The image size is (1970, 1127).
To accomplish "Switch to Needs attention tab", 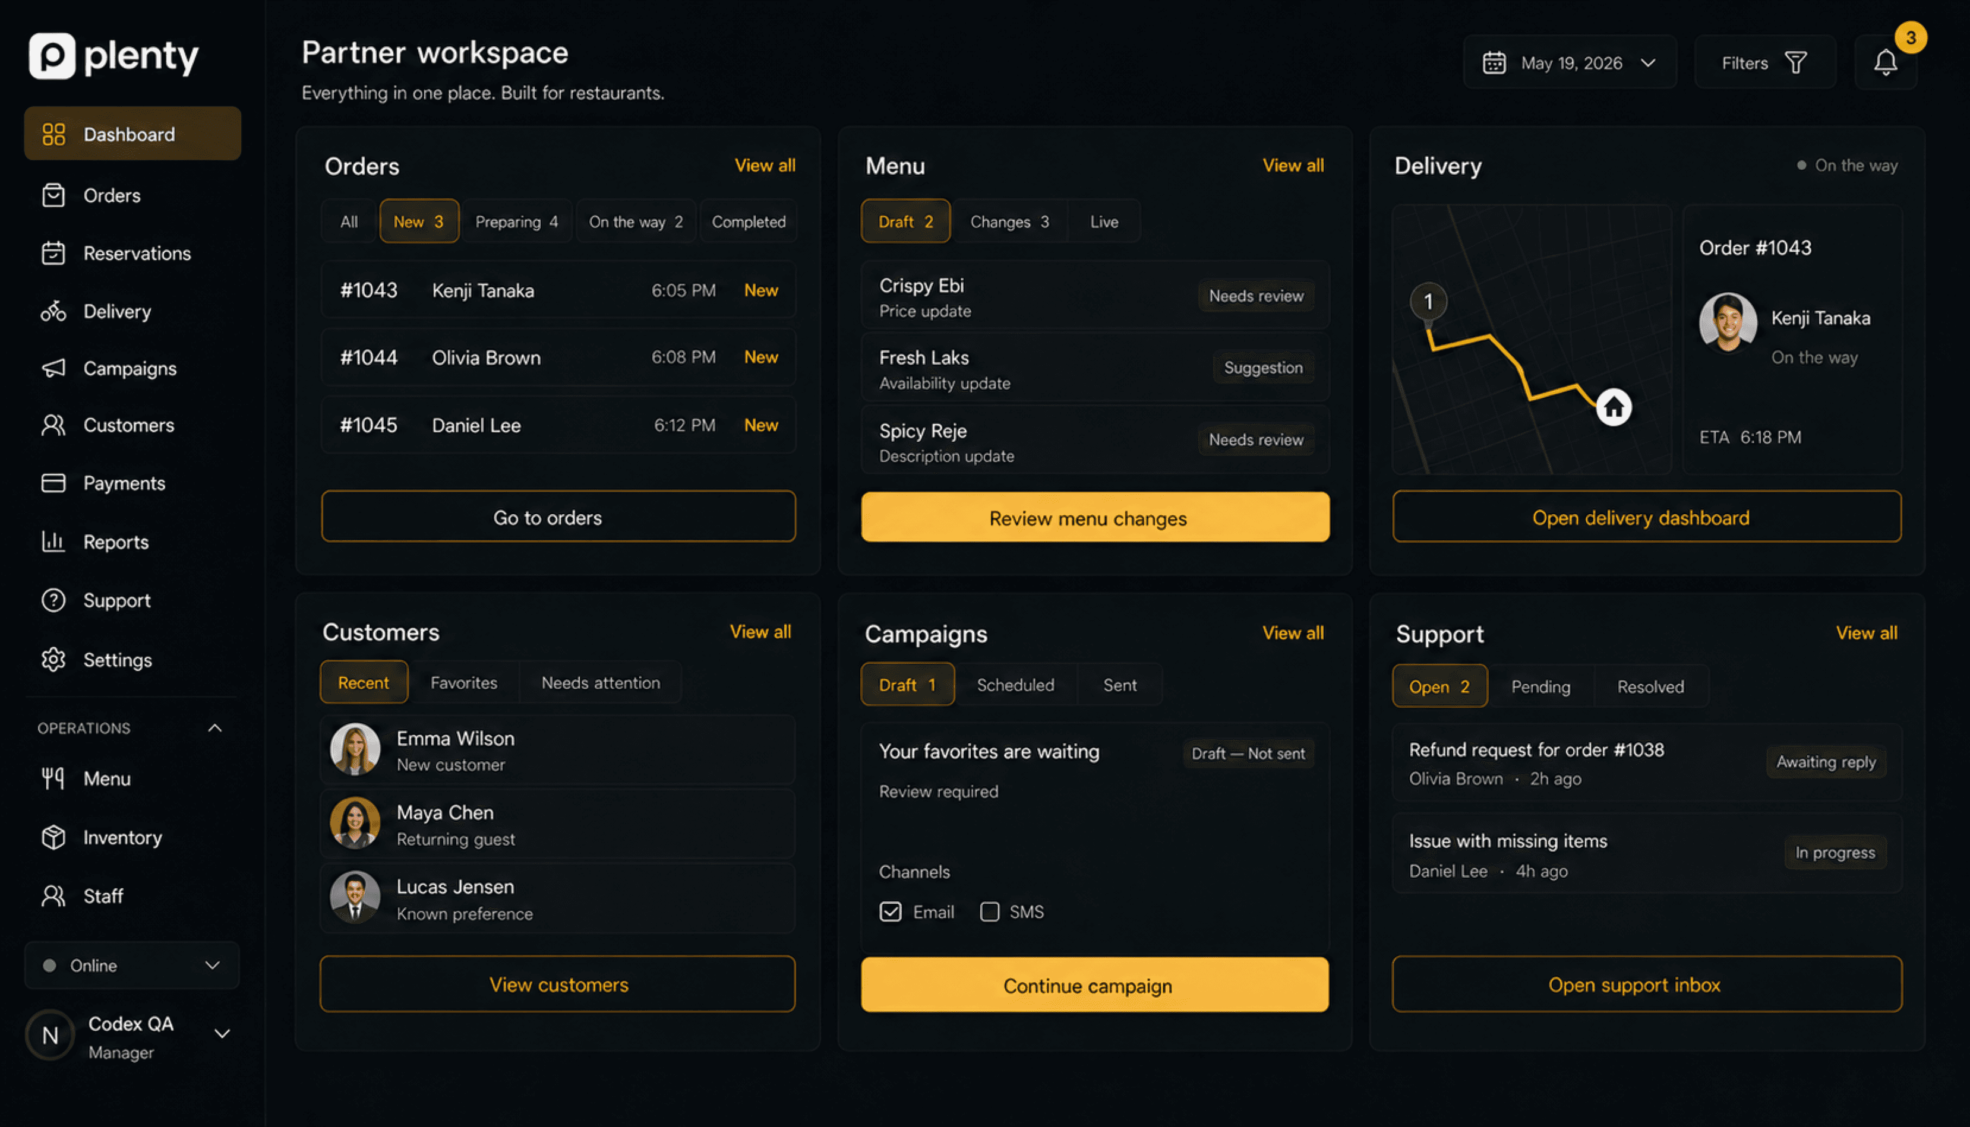I will click(x=601, y=683).
